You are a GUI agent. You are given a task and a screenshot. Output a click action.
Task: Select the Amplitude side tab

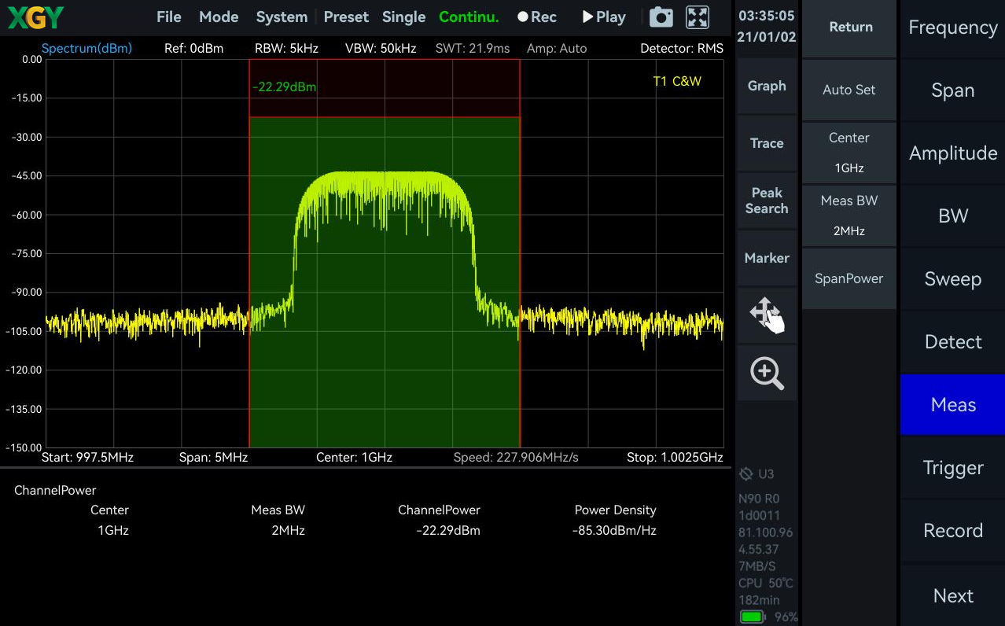[x=953, y=153]
